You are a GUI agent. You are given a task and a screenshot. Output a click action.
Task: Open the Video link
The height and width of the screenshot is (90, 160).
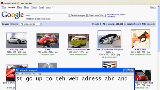click(x=34, y=7)
